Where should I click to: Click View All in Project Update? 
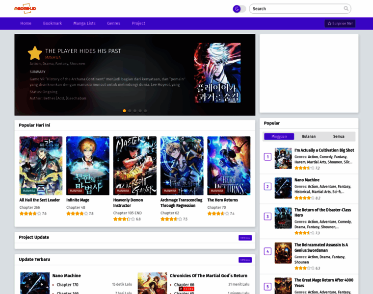point(245,238)
